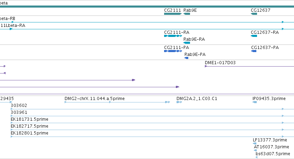Click the beta-RB transcript label
Image resolution: width=294 pixels, height=159 pixels.
pyautogui.click(x=8, y=19)
